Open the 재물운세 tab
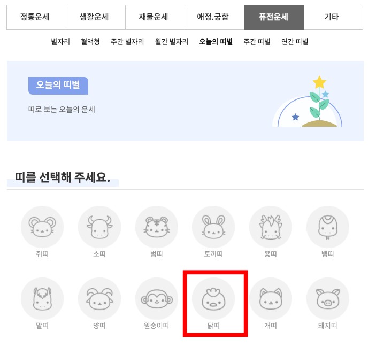The width and height of the screenshot is (376, 355). pos(155,17)
